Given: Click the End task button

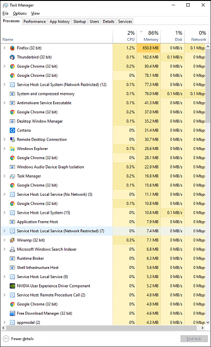Looking at the screenshot, I should coord(194,339).
